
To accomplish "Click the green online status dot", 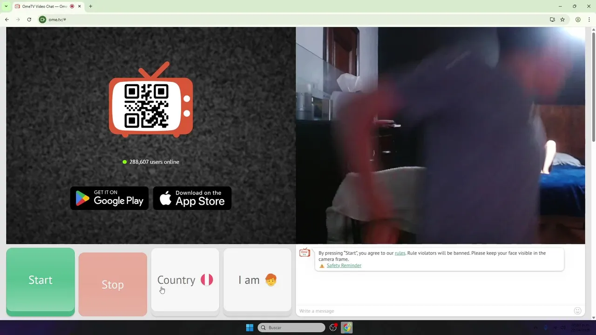I will pos(125,162).
